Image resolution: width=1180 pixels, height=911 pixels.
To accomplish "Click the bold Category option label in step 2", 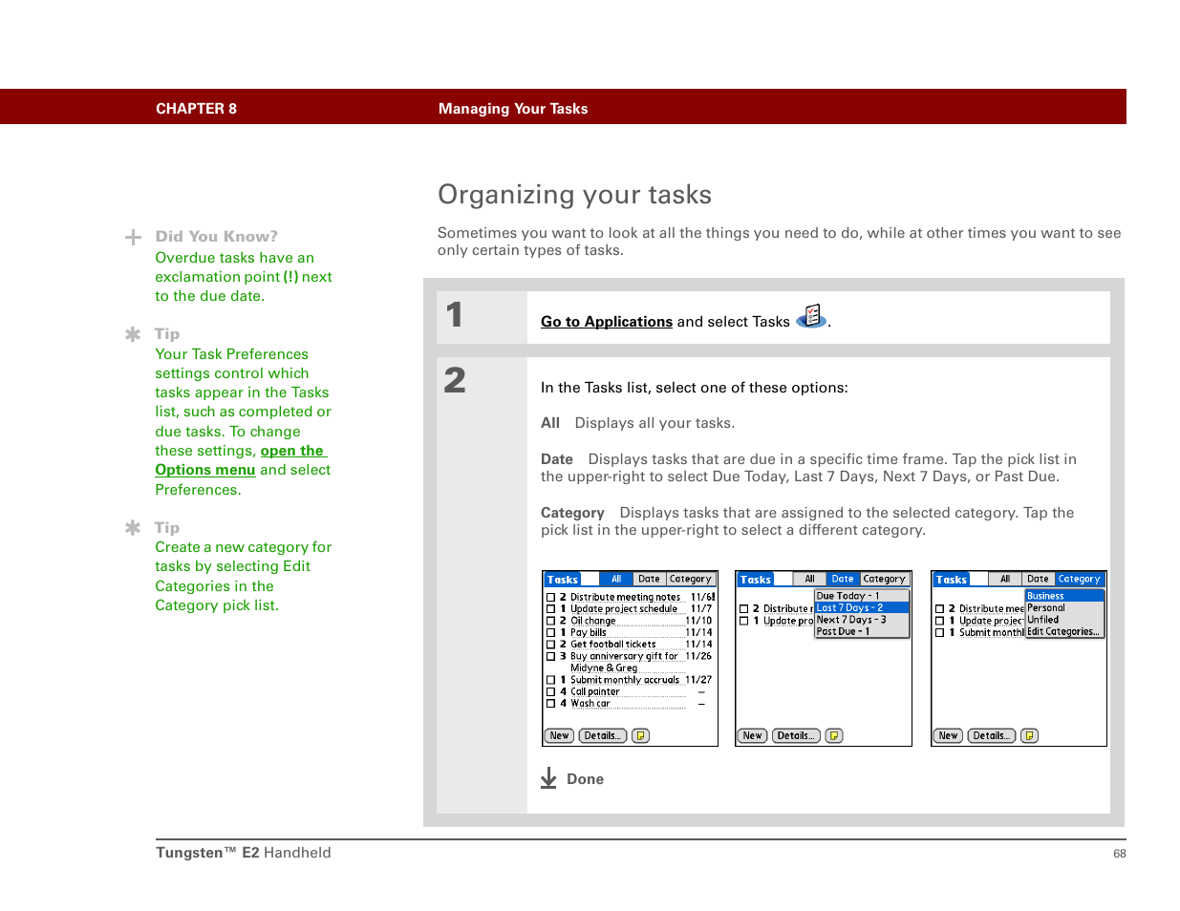I will click(572, 513).
